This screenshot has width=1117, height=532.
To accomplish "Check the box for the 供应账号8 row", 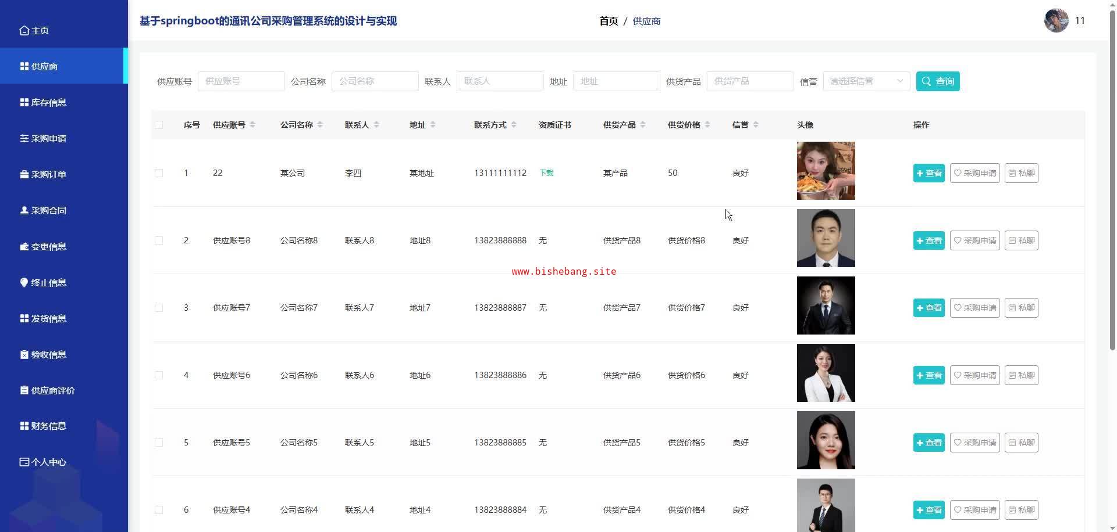I will 159,240.
